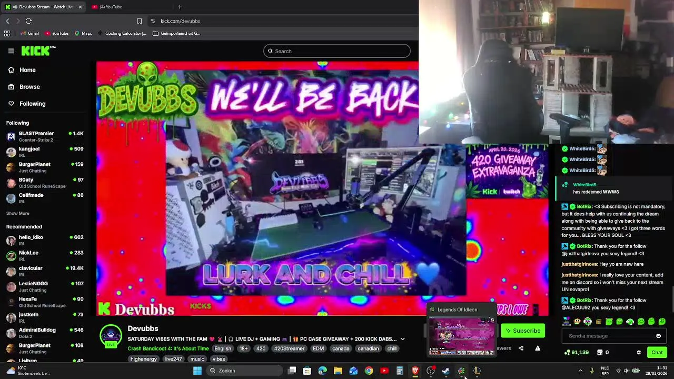Screen dimensions: 674x379
Task: Select the canada tag
Action: (x=341, y=348)
